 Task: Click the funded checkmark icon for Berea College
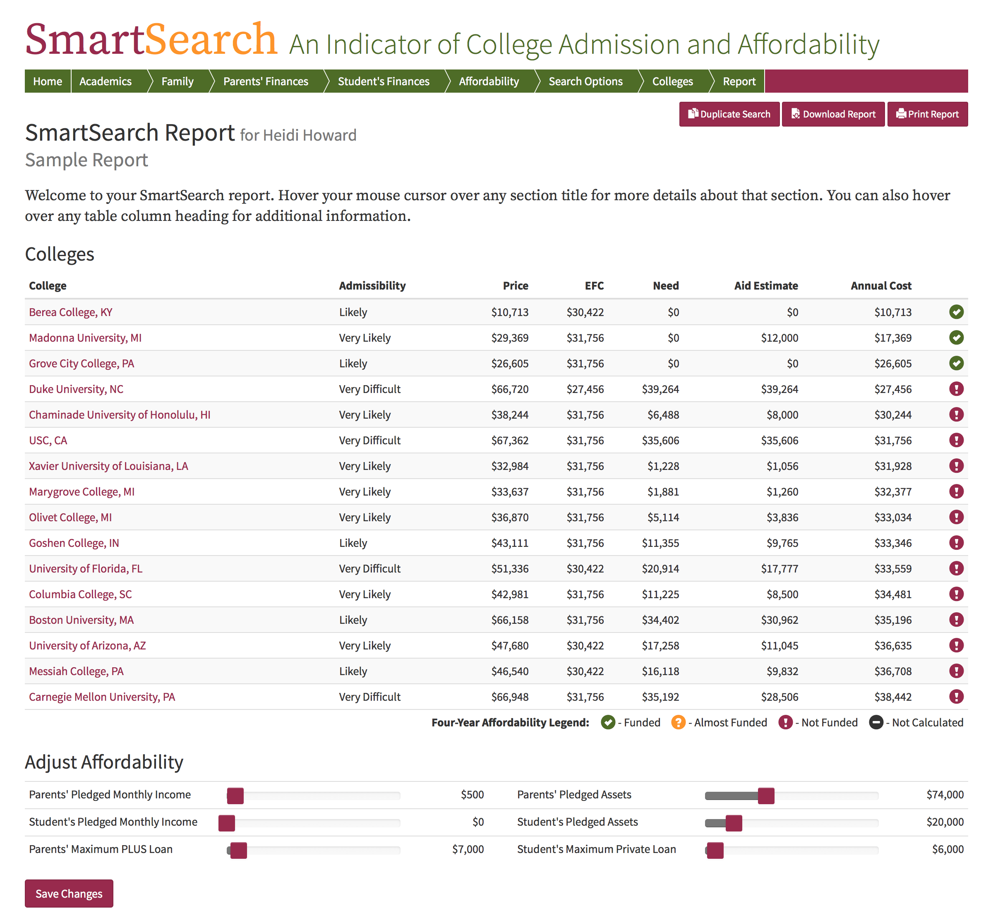pyautogui.click(x=956, y=312)
